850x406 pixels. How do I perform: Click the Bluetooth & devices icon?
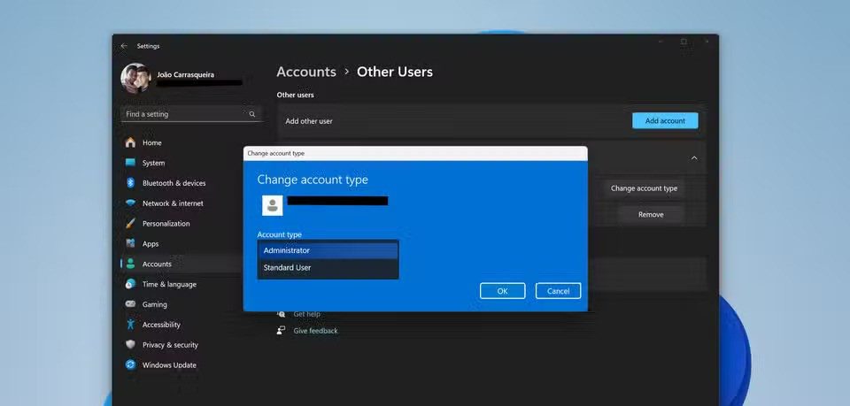130,183
